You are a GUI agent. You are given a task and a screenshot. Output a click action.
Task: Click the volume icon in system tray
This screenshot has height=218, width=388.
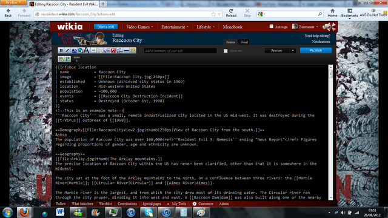pos(343,213)
